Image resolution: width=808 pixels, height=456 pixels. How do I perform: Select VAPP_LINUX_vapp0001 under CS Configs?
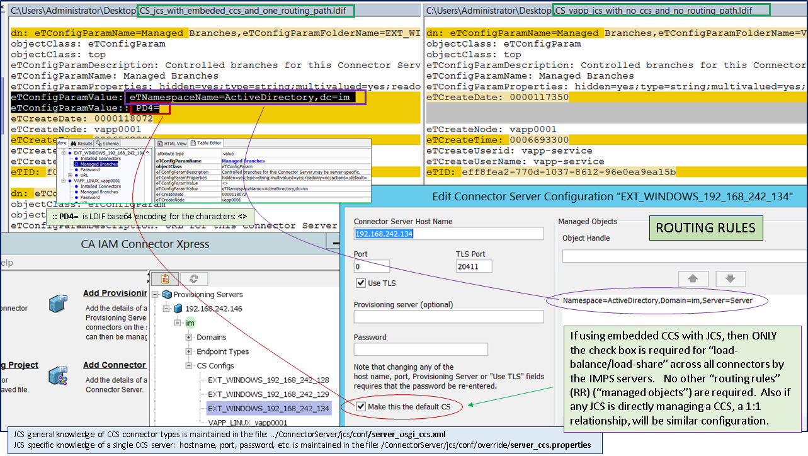coord(248,423)
